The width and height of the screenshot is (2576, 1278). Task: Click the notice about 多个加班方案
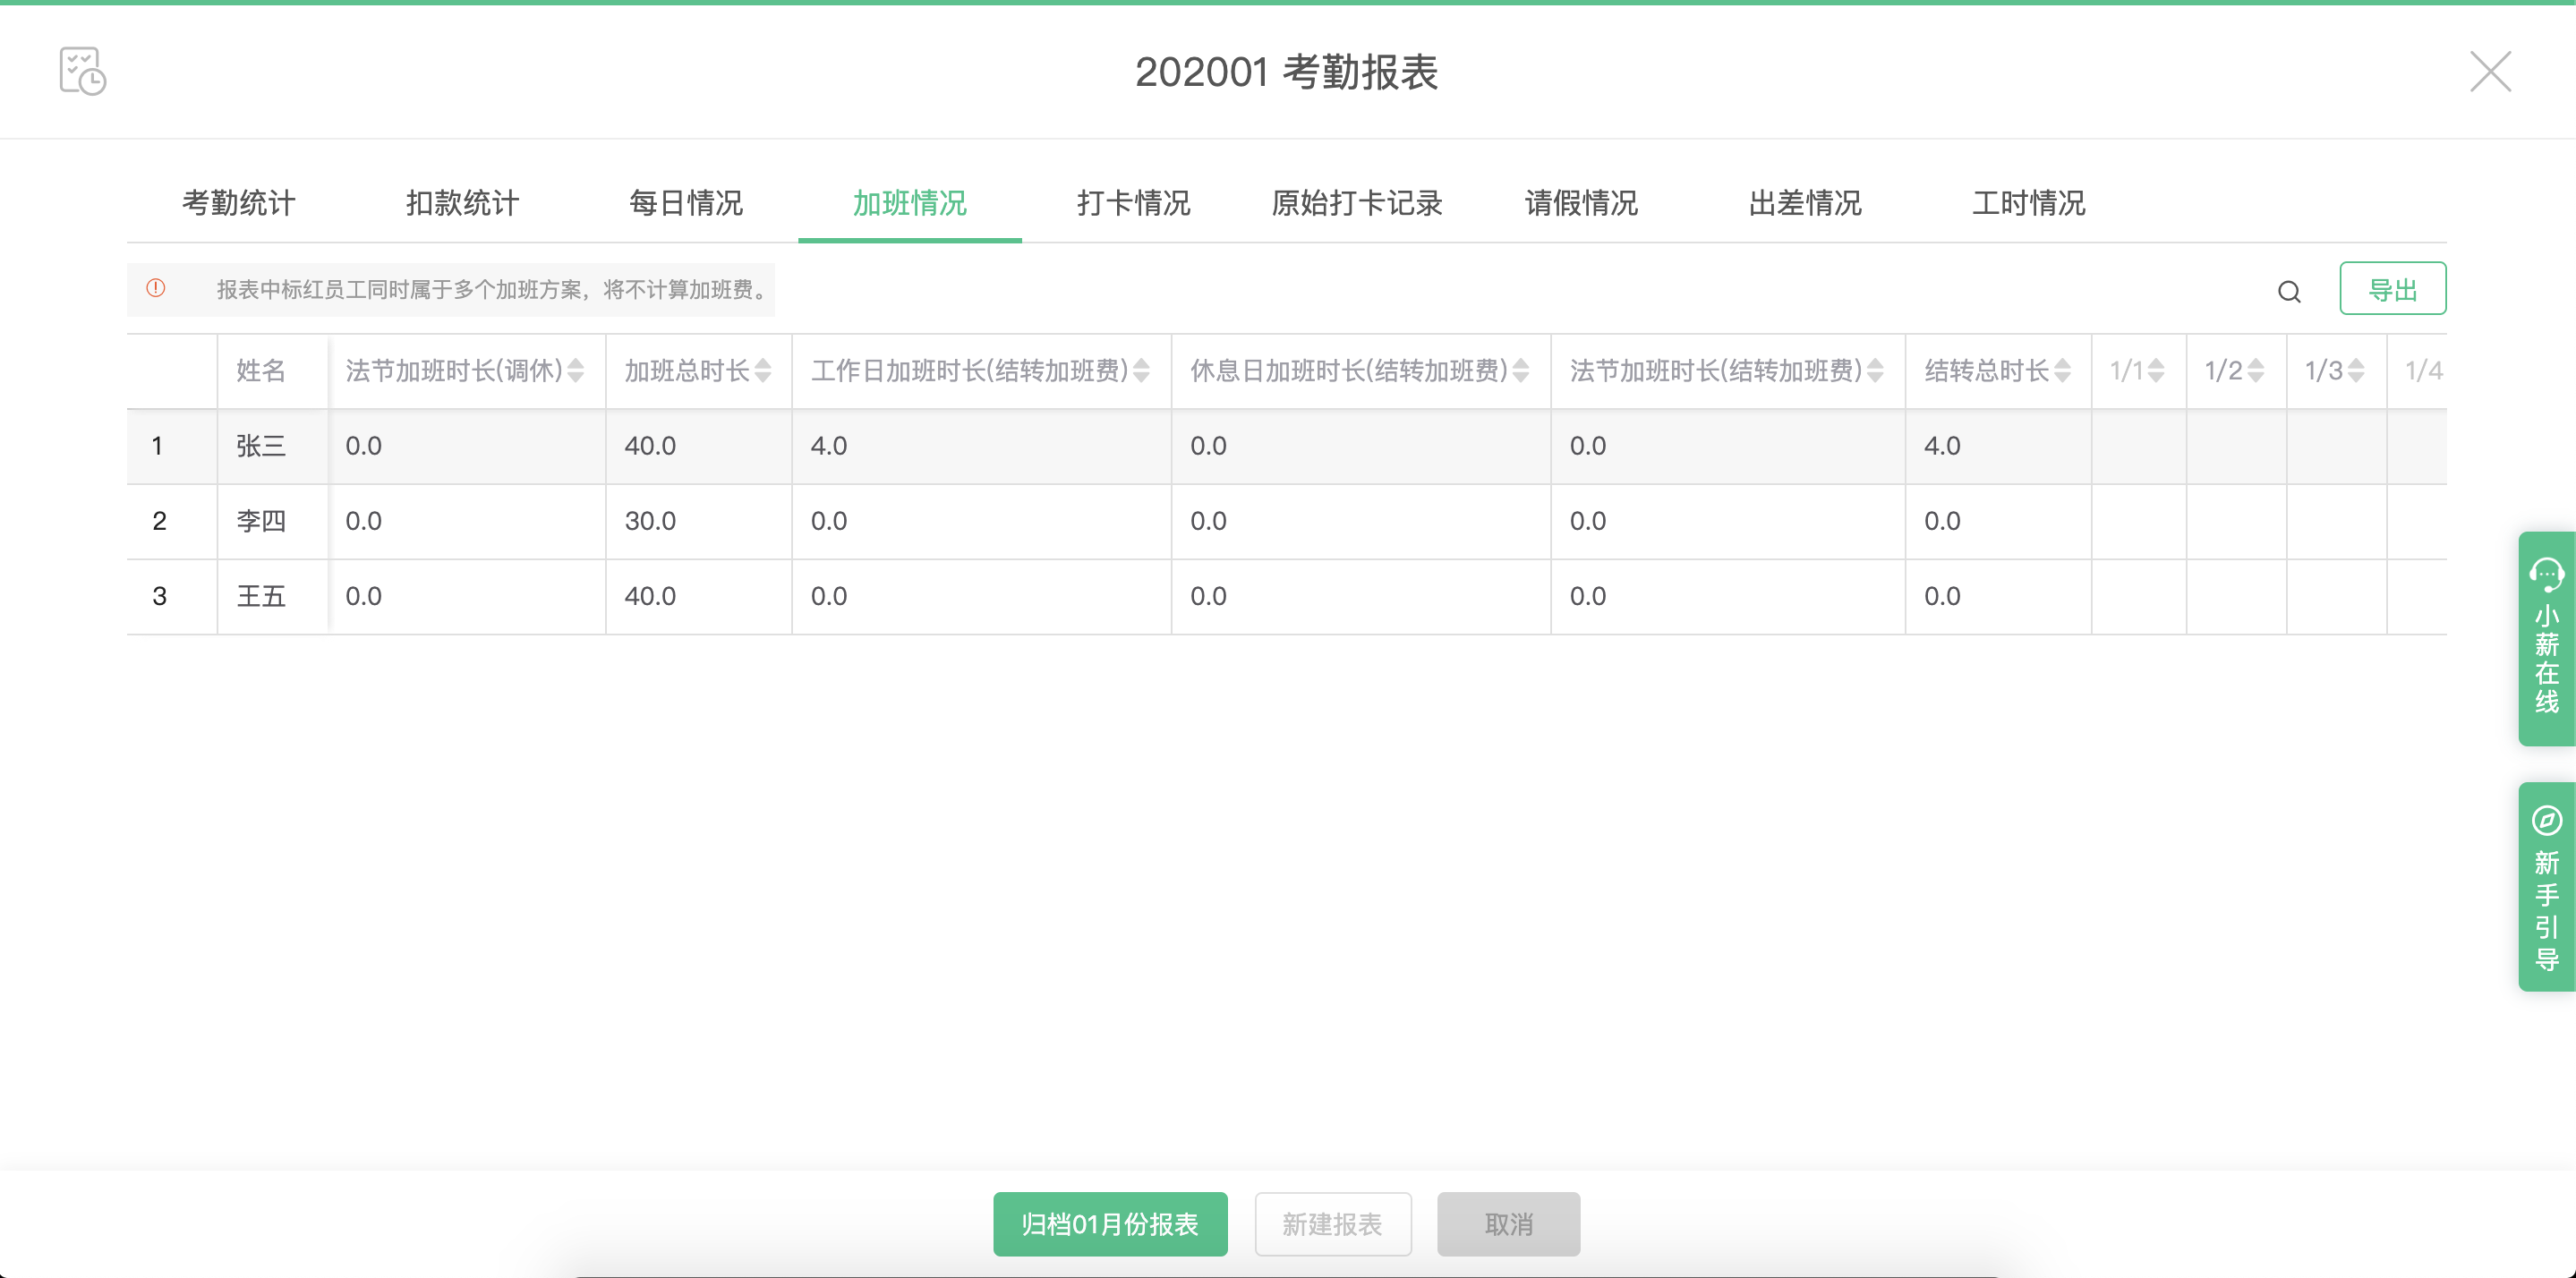click(x=450, y=289)
